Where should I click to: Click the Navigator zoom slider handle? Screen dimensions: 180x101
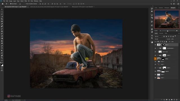pyautogui.click(x=168, y=31)
